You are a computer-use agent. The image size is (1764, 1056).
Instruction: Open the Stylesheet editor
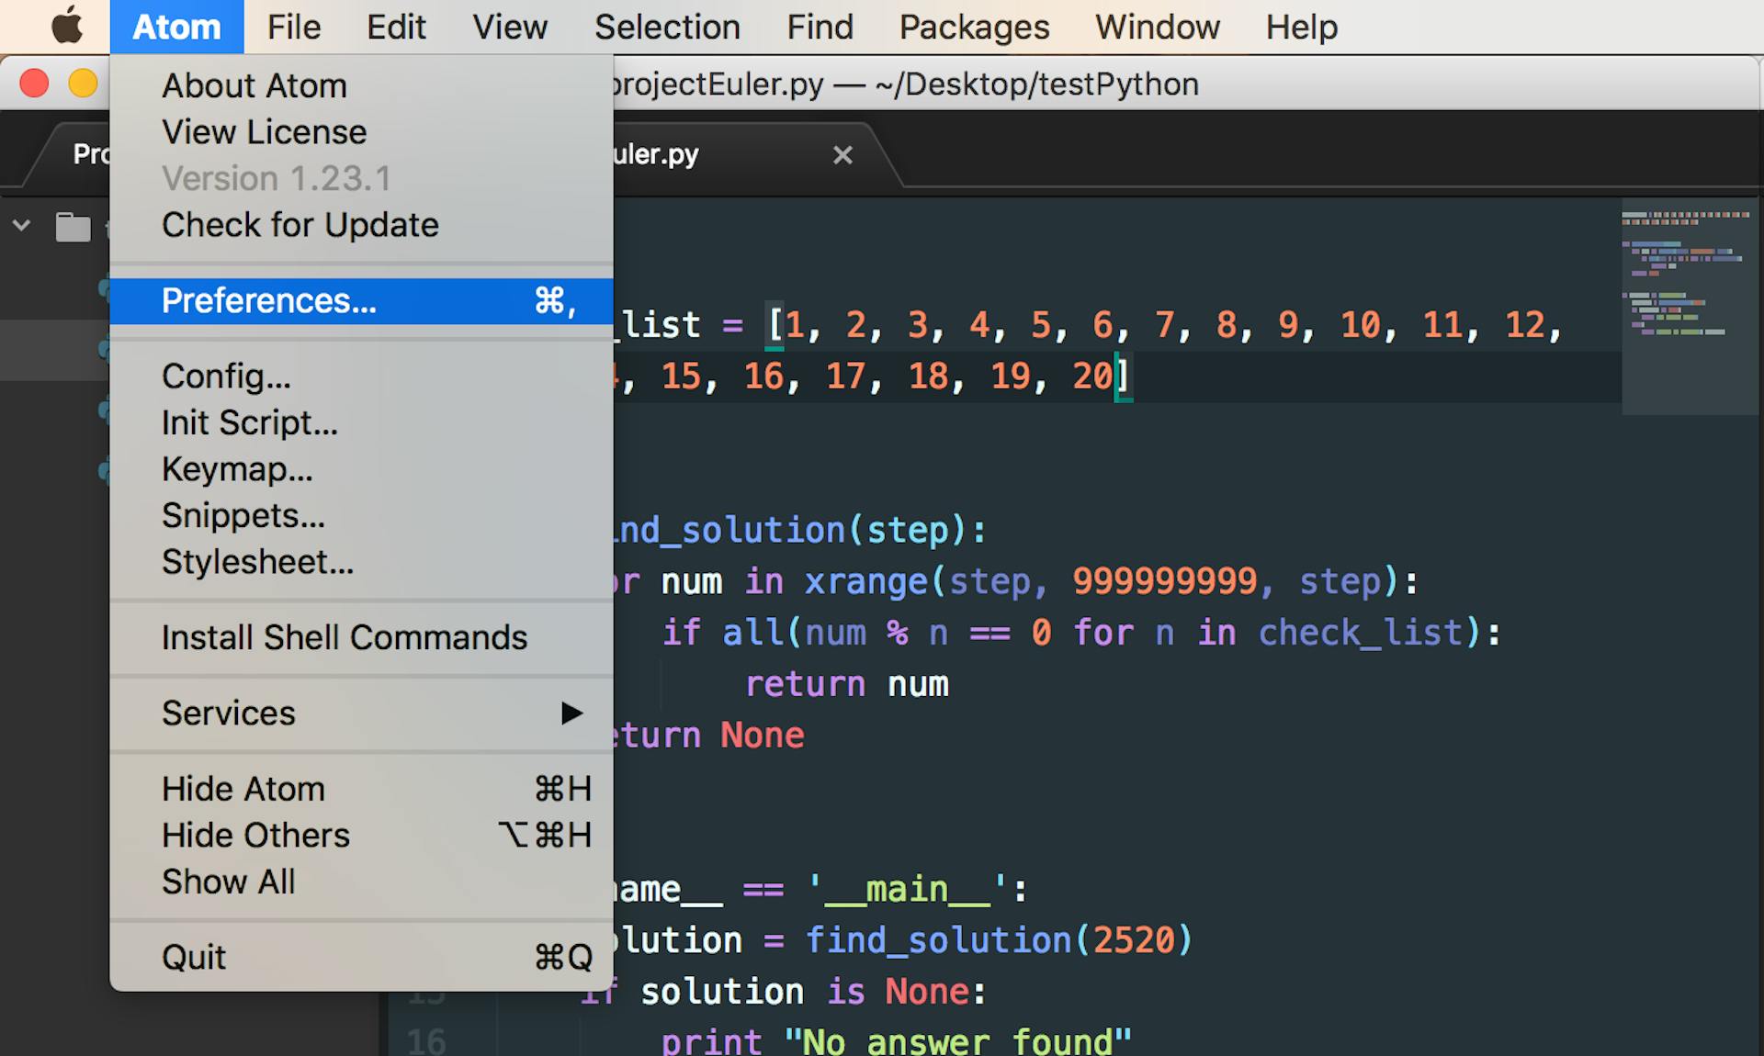pos(257,561)
